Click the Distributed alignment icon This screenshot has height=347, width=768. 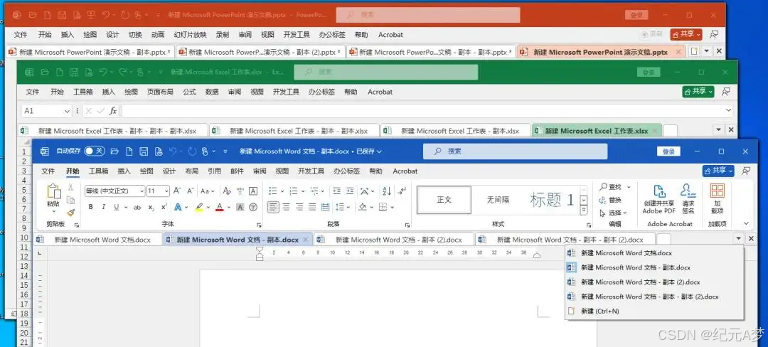click(x=325, y=207)
